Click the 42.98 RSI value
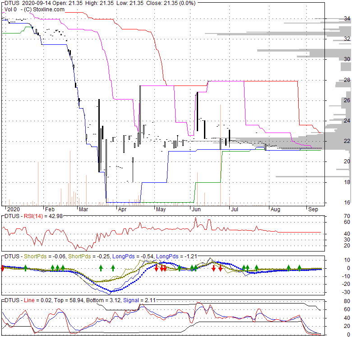Viewport: 352px width, 337px height. (x=56, y=216)
